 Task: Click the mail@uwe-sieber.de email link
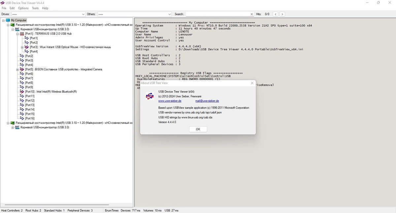point(207,101)
